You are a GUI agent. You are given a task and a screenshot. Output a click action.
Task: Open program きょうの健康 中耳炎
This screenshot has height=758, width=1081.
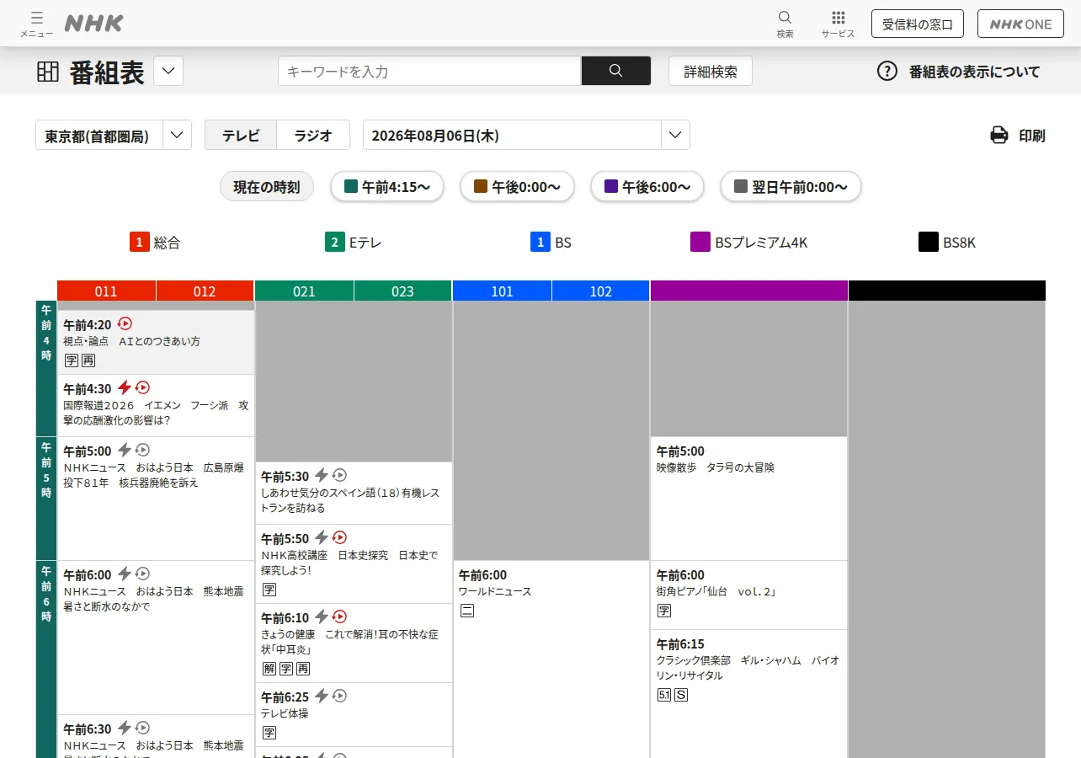pos(354,643)
